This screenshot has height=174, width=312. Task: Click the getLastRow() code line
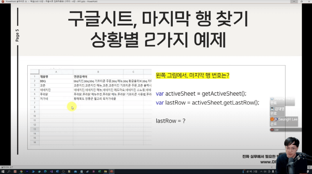(207, 103)
